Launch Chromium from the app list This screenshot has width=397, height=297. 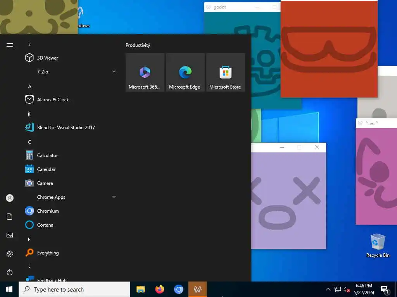[x=71, y=211]
